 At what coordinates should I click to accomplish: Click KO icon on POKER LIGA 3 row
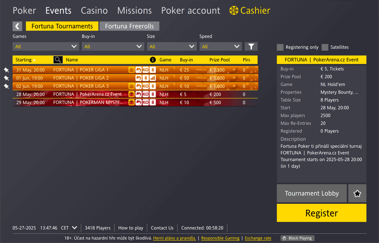pos(145,86)
